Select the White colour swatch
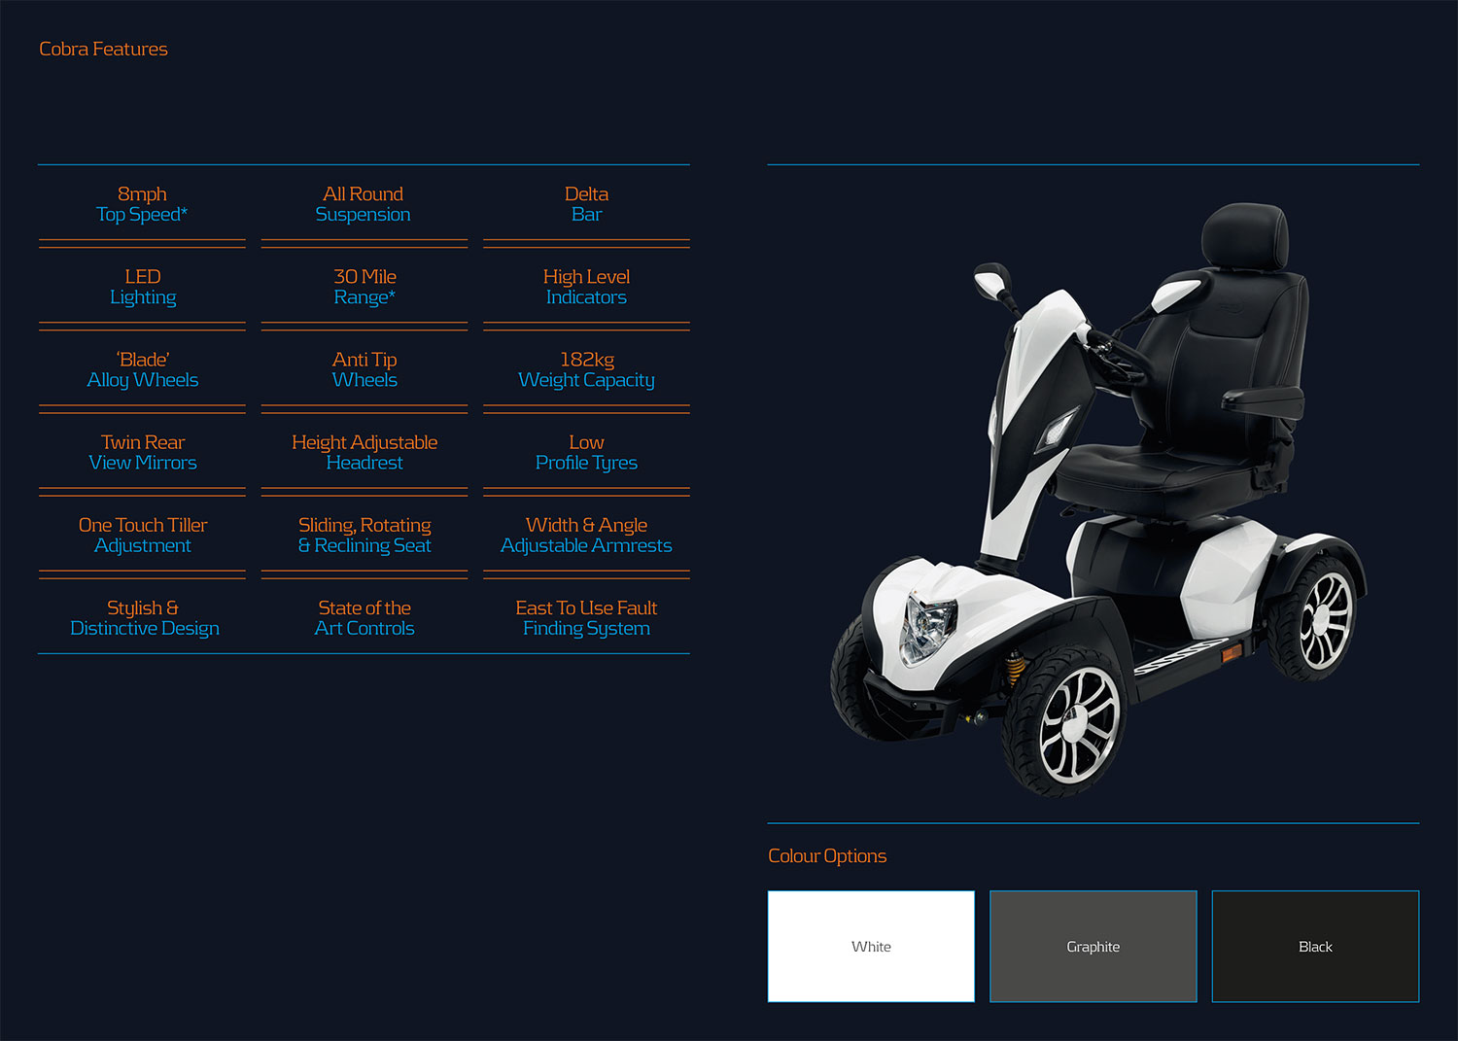This screenshot has height=1041, width=1458. pyautogui.click(x=871, y=946)
